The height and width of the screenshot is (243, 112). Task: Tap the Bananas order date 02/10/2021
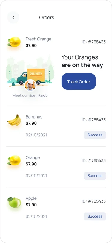(x=36, y=135)
